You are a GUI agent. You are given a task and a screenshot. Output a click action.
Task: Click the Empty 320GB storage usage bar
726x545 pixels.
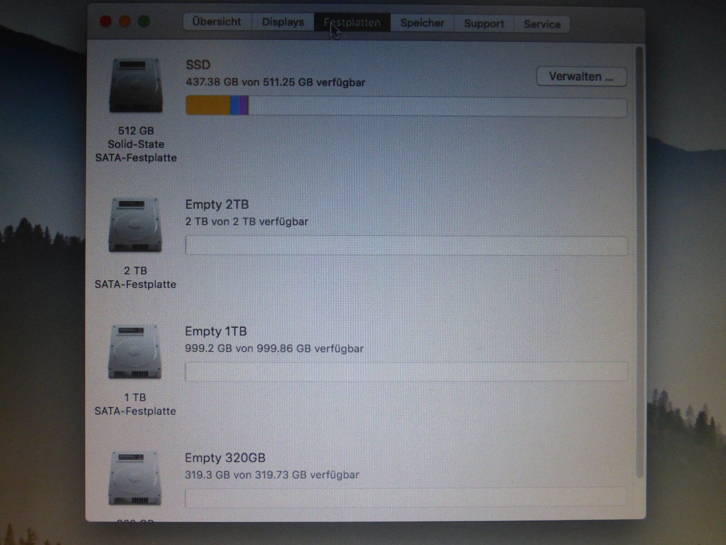coord(406,497)
